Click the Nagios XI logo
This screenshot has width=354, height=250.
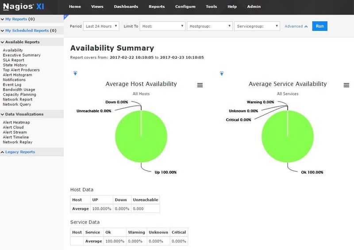tap(23, 7)
